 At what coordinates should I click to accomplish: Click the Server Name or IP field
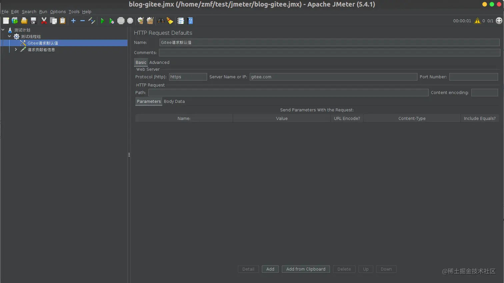[333, 77]
